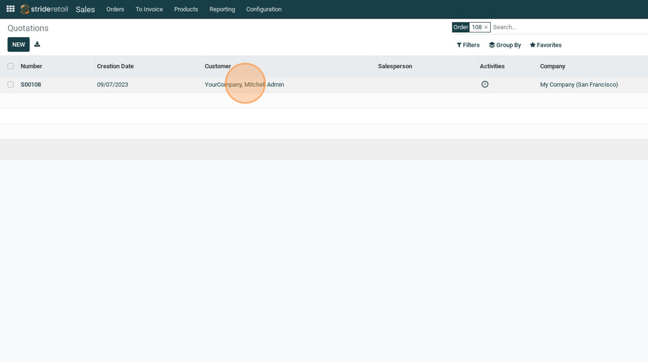Image resolution: width=648 pixels, height=362 pixels.
Task: Click the YourCompany, Mitchell Admin customer cell
Action: coord(244,84)
